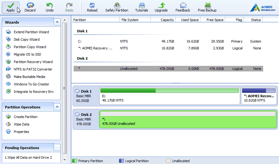Click the sidebar scrollbar thumb

pyautogui.click(x=64, y=88)
